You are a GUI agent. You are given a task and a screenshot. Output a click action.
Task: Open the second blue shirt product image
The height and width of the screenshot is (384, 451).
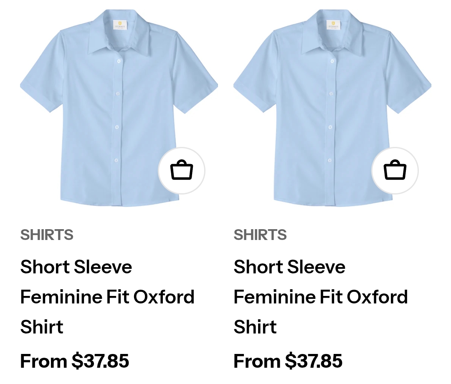click(332, 108)
